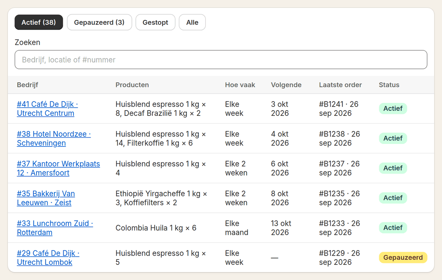442x280 pixels.
Task: Click order #B1235 · 26 sep 2026
Action: (x=339, y=198)
